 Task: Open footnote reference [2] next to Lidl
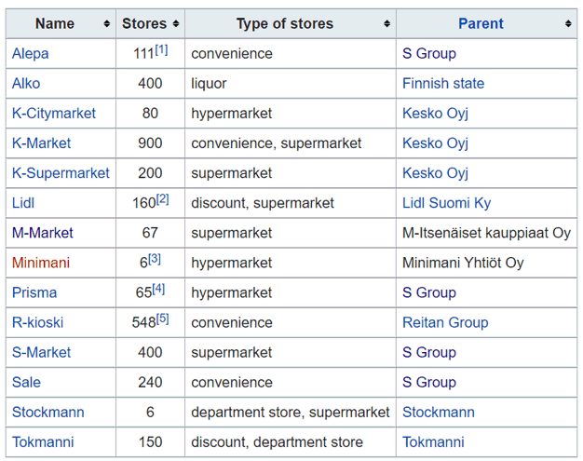click(163, 198)
